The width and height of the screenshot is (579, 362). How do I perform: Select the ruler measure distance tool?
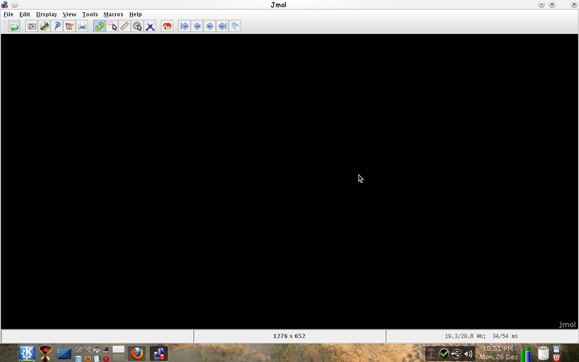click(124, 26)
